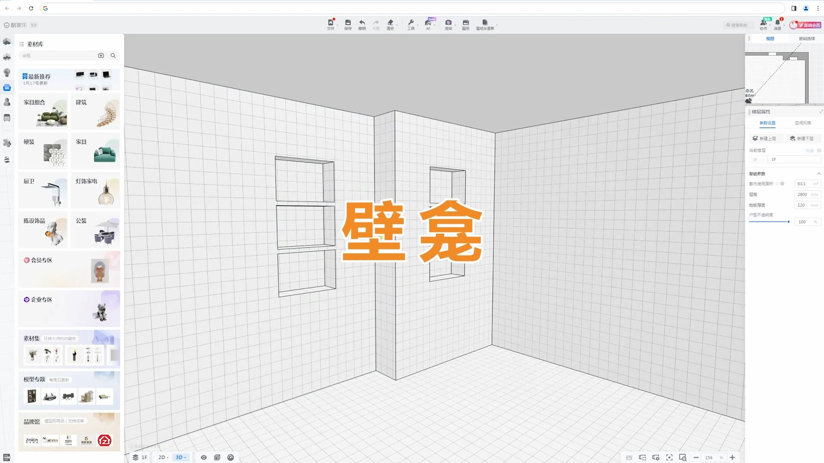This screenshot has height=463, width=824.
Task: Select the AI tool icon in toolbar
Action: tap(428, 24)
